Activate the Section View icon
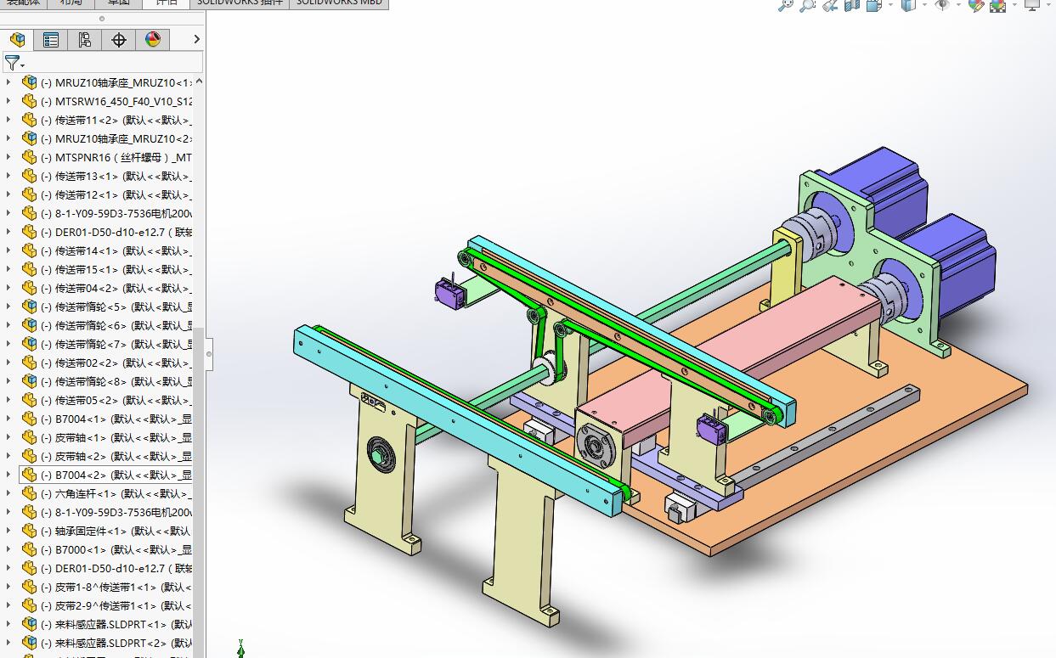Viewport: 1056px width, 658px height. [x=852, y=5]
